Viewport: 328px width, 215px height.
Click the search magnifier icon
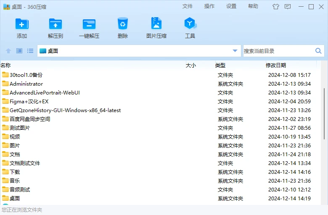(x=318, y=51)
